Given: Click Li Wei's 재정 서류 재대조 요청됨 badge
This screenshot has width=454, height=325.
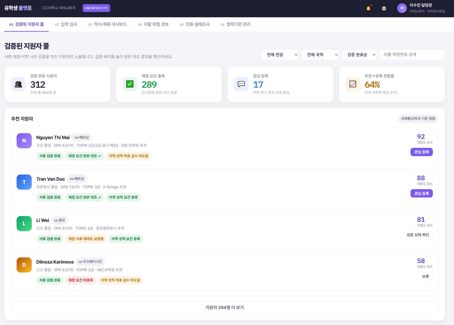Looking at the screenshot, I should (86, 239).
